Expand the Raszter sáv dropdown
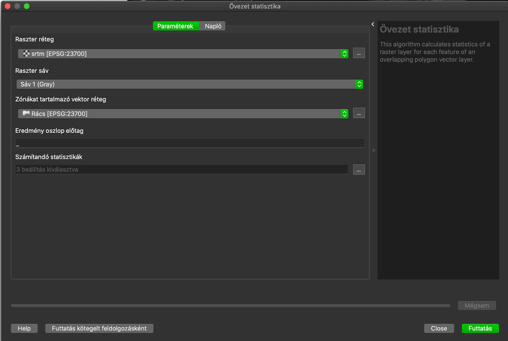Image resolution: width=508 pixels, height=341 pixels. 190,84
